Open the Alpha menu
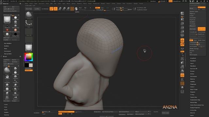The width and height of the screenshot is (209, 117). click(x=26, y=4)
